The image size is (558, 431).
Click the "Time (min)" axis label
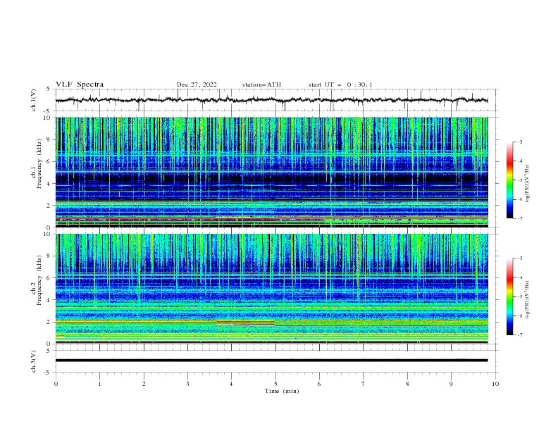282,391
